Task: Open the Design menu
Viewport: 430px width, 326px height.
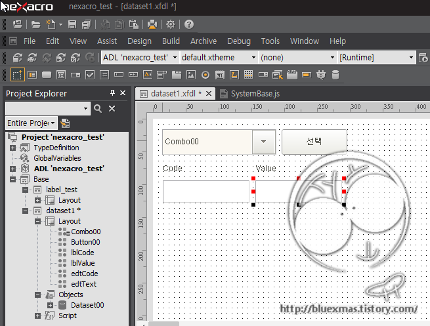Action: [x=139, y=41]
